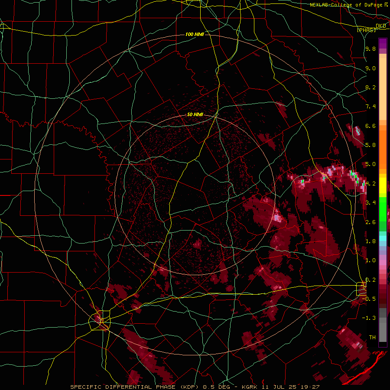This screenshot has width=390, height=390.
Task: Click the [PHAS] units label
Action: pos(367,30)
